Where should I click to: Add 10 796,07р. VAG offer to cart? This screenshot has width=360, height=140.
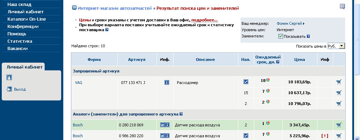[x=339, y=103]
